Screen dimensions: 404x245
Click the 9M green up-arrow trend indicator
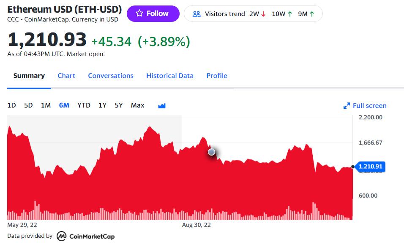pos(312,14)
